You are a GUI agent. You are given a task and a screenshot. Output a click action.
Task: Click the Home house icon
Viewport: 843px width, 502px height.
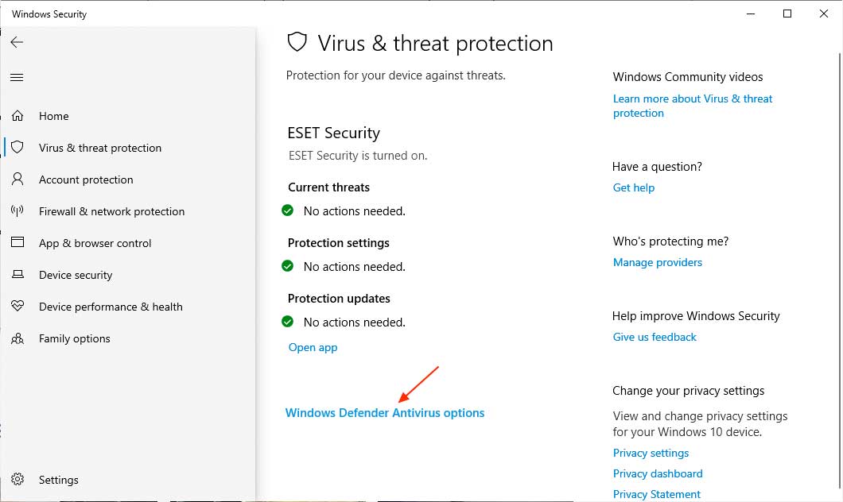point(17,116)
